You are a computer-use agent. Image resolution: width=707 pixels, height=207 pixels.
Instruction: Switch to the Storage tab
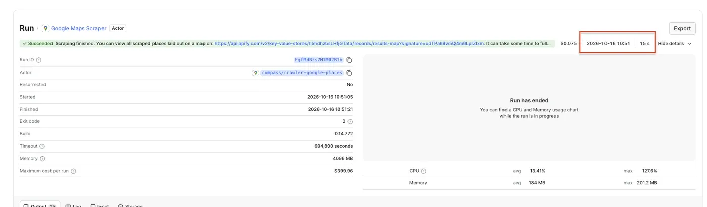(x=130, y=205)
